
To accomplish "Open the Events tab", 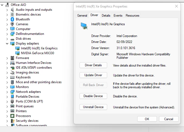I will 118,16.
